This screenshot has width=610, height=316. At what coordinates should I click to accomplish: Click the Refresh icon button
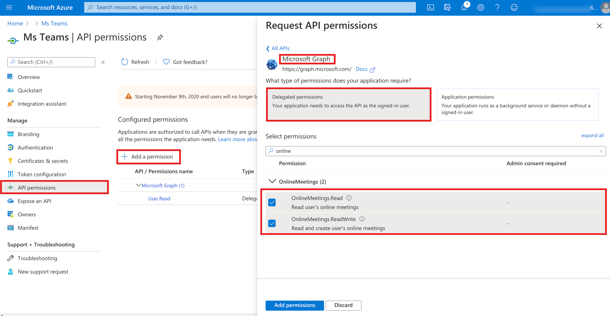pos(125,62)
